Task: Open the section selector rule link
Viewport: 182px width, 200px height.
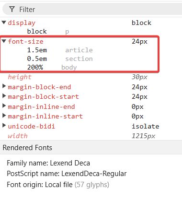Action: (79, 59)
